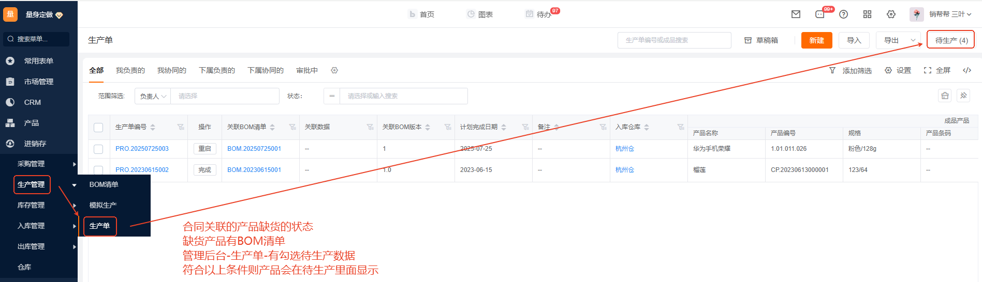Click the 量身定做 logo icon

(10, 14)
